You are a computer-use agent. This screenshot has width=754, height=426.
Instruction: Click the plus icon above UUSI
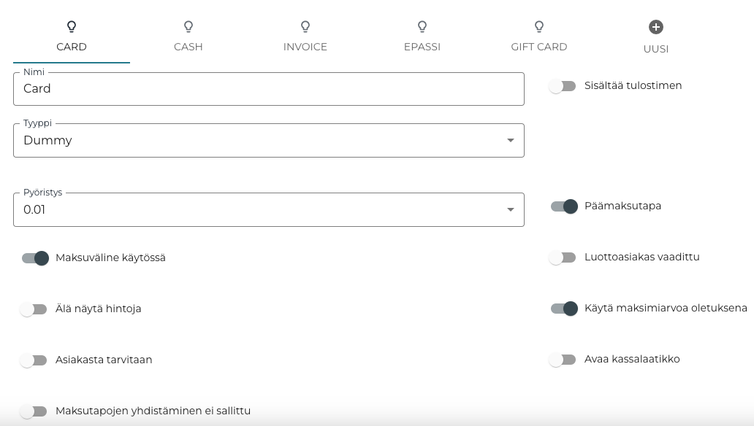coord(656,27)
